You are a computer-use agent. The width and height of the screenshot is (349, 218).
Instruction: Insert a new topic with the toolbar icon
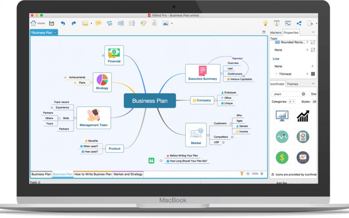pos(85,23)
